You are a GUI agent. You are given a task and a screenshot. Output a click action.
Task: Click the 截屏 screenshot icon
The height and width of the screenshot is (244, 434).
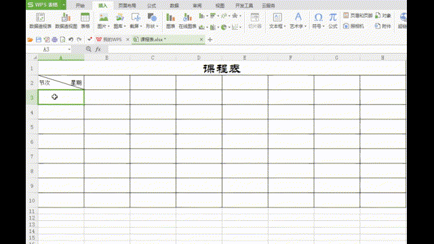tap(136, 18)
